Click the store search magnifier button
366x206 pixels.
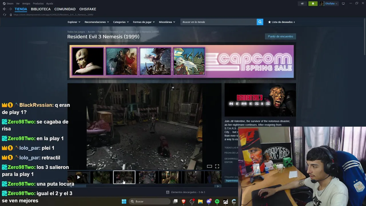pyautogui.click(x=260, y=22)
